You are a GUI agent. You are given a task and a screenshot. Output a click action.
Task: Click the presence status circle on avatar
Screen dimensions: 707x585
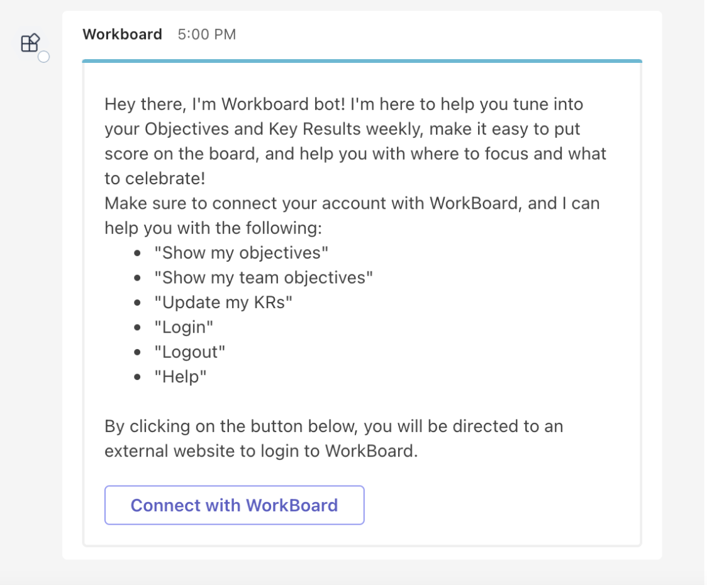[x=44, y=57]
